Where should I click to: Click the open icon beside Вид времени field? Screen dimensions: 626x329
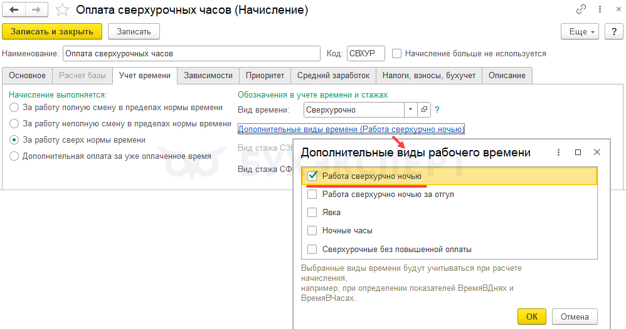(424, 109)
